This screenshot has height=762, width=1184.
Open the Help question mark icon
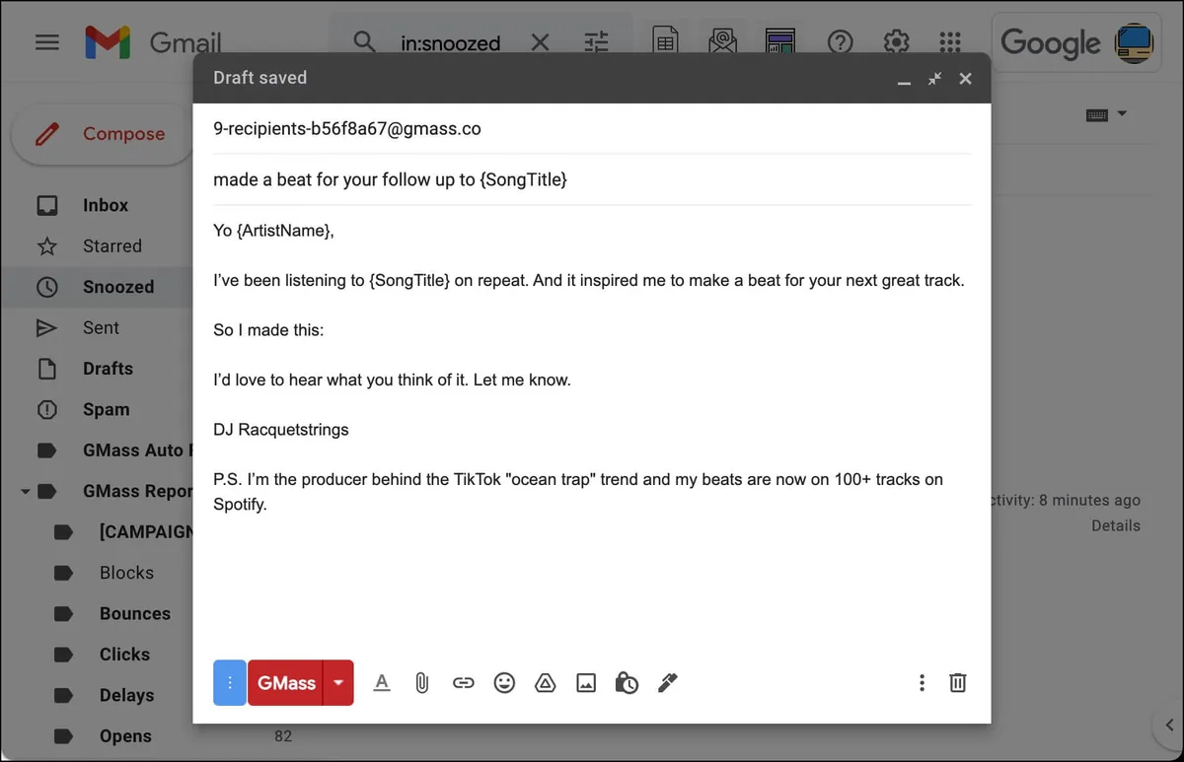840,42
